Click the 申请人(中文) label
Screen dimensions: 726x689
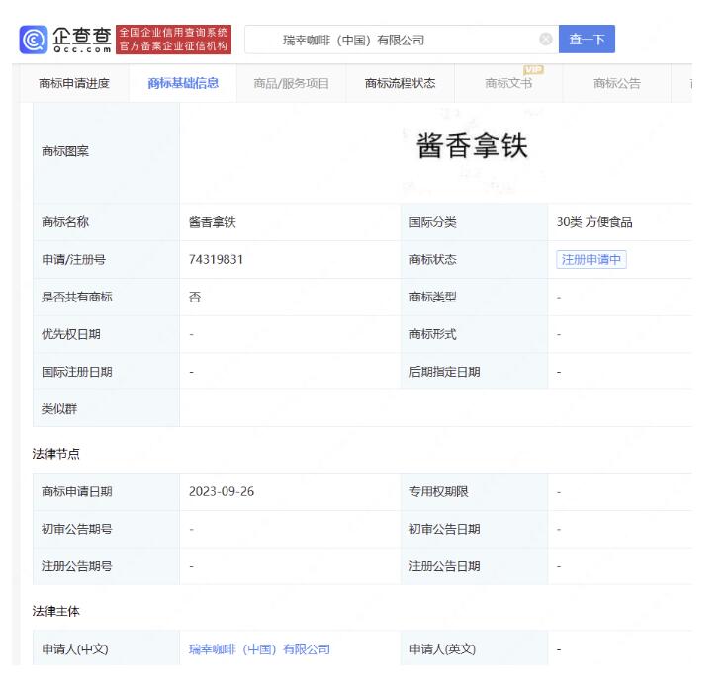tap(74, 649)
